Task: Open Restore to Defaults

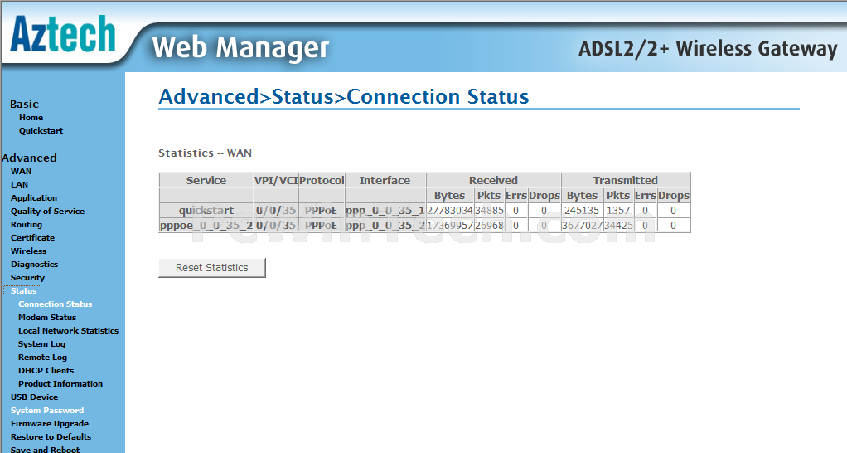Action: point(51,436)
